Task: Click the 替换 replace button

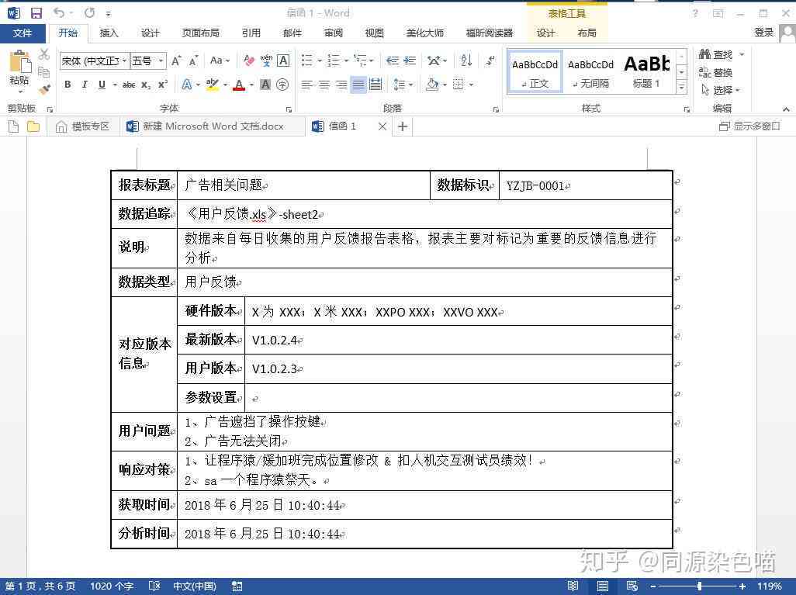Action: [x=716, y=73]
